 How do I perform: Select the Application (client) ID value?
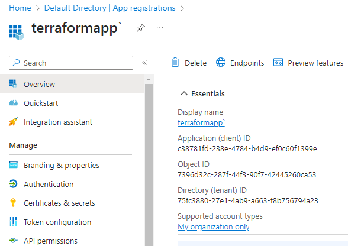pos(247,148)
